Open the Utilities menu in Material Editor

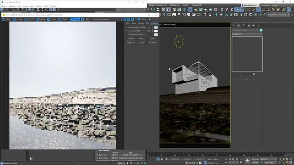(x=53, y=6)
